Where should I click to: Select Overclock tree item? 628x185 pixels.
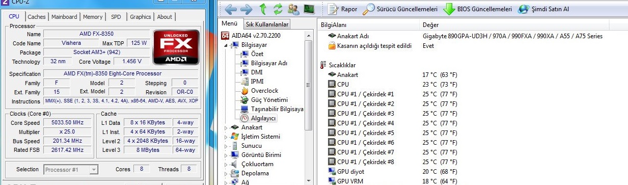265,91
